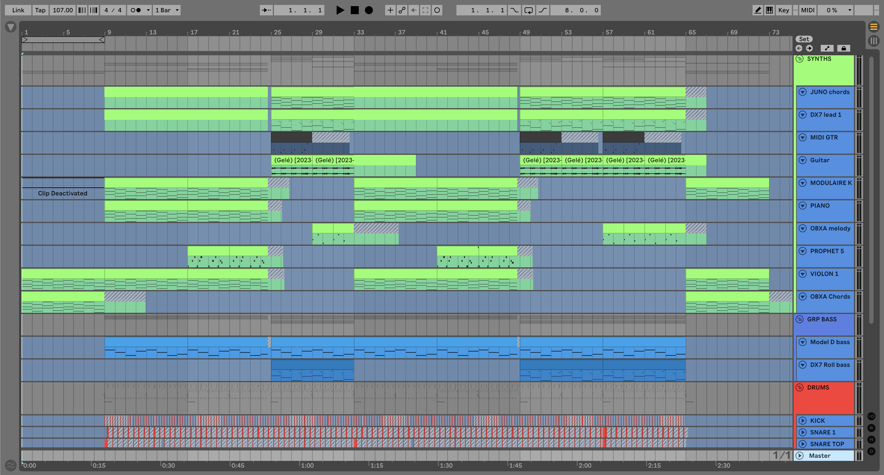Toggle Draw Mode pencil icon
The image size is (884, 475).
pyautogui.click(x=758, y=10)
